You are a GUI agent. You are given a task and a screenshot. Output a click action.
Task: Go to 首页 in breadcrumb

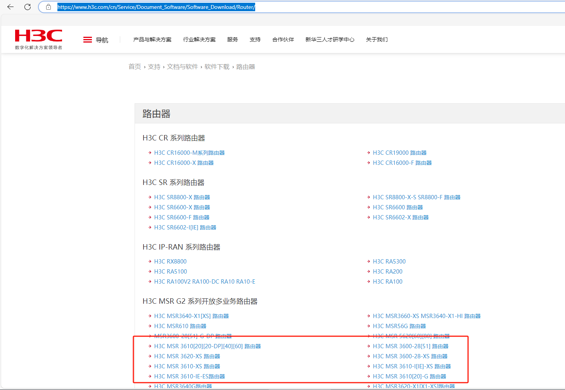tap(135, 67)
